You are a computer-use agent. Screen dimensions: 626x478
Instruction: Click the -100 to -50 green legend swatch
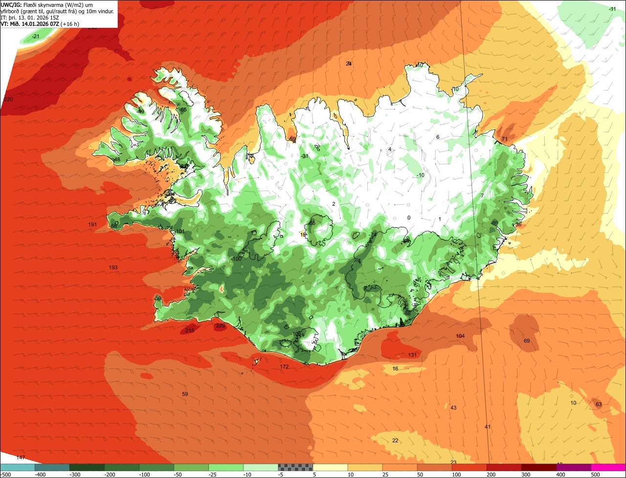pyautogui.click(x=156, y=467)
